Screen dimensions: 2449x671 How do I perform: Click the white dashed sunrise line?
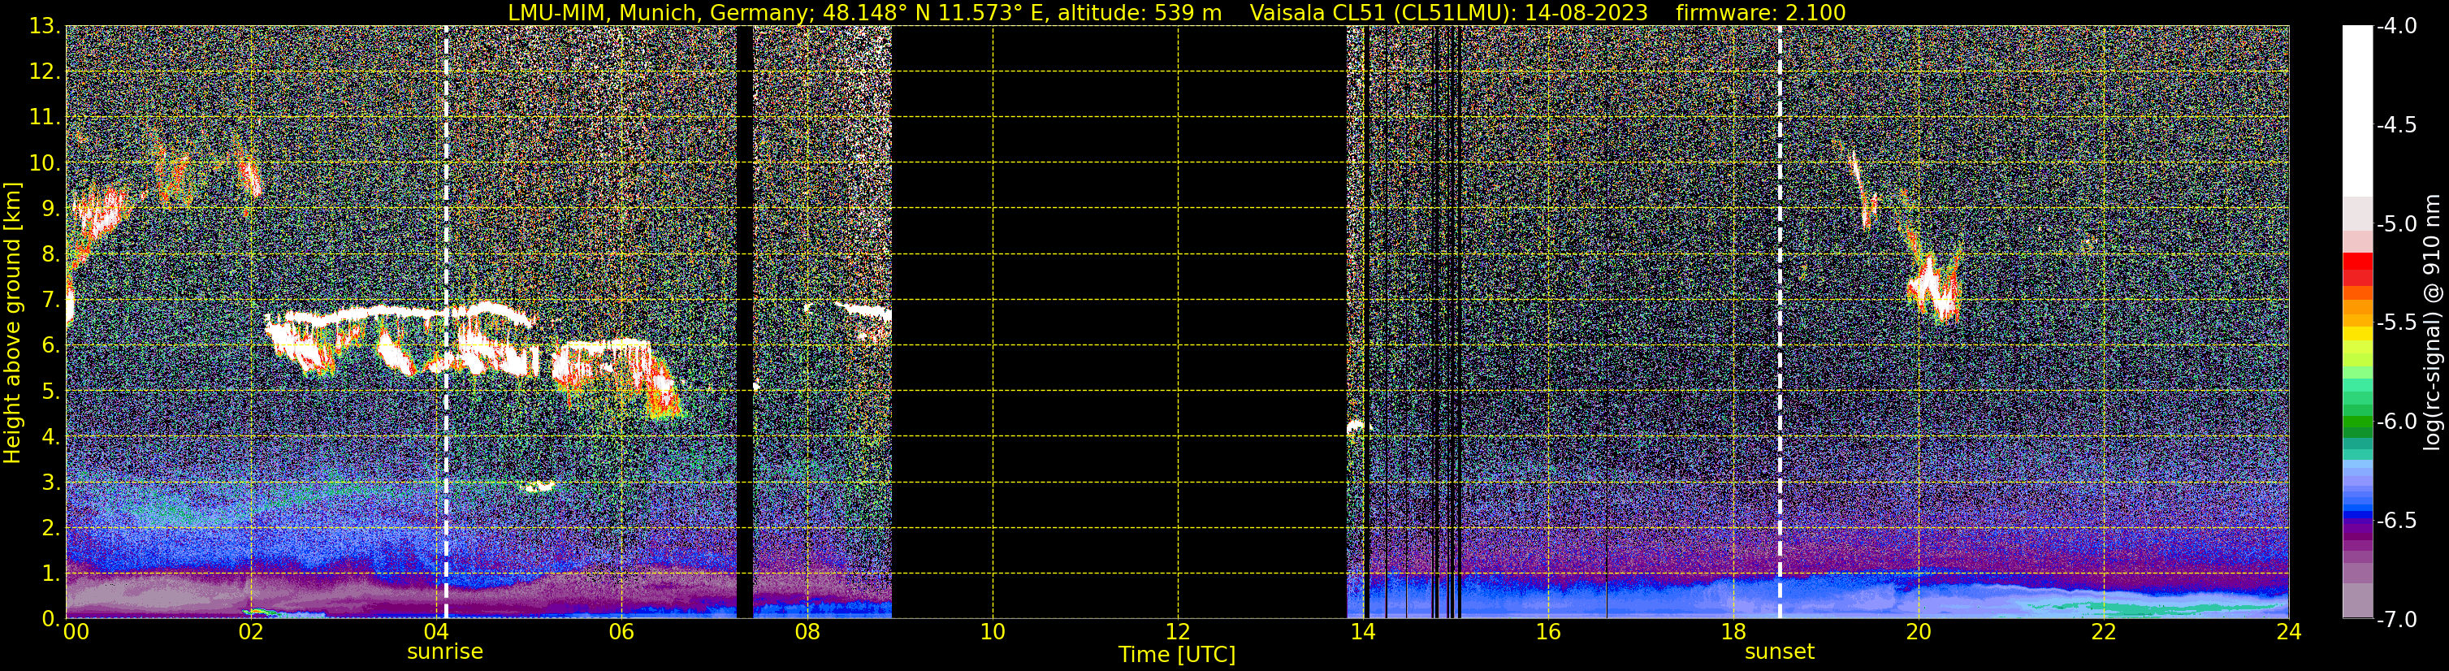click(446, 323)
